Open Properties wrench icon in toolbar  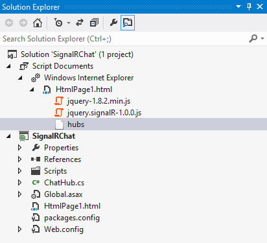coord(113,23)
